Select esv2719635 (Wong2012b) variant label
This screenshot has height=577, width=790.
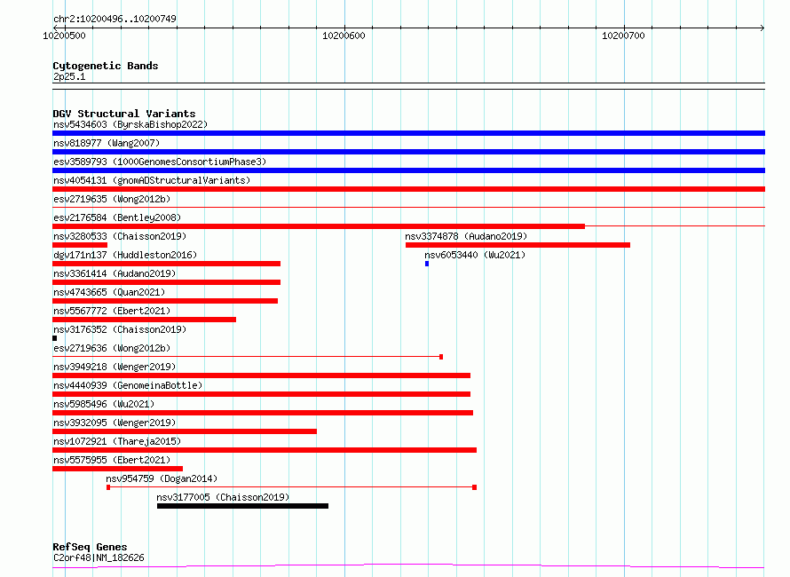coord(112,199)
